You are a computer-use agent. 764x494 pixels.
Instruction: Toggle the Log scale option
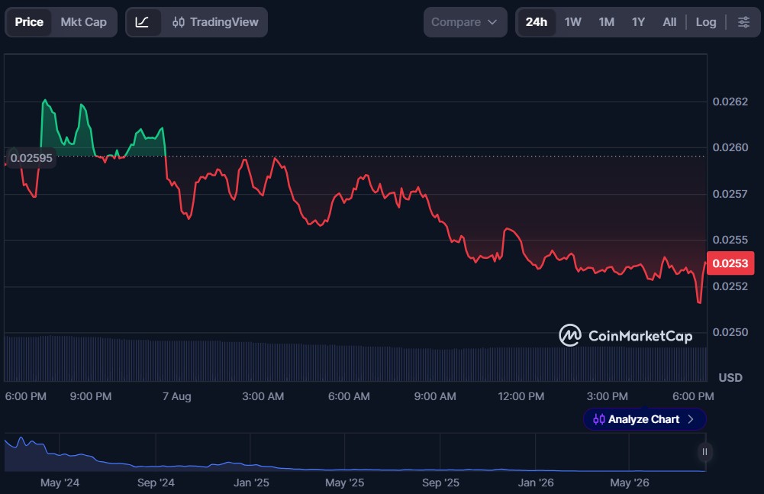(x=705, y=22)
